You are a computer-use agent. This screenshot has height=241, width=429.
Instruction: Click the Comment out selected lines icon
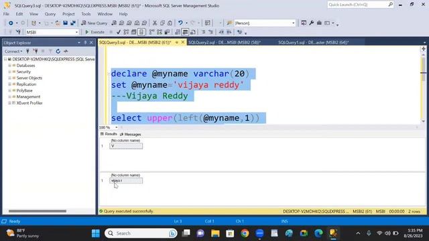point(203,32)
